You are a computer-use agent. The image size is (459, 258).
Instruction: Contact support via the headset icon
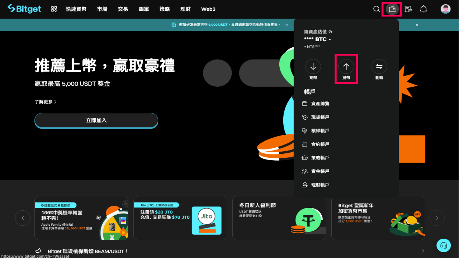(444, 245)
